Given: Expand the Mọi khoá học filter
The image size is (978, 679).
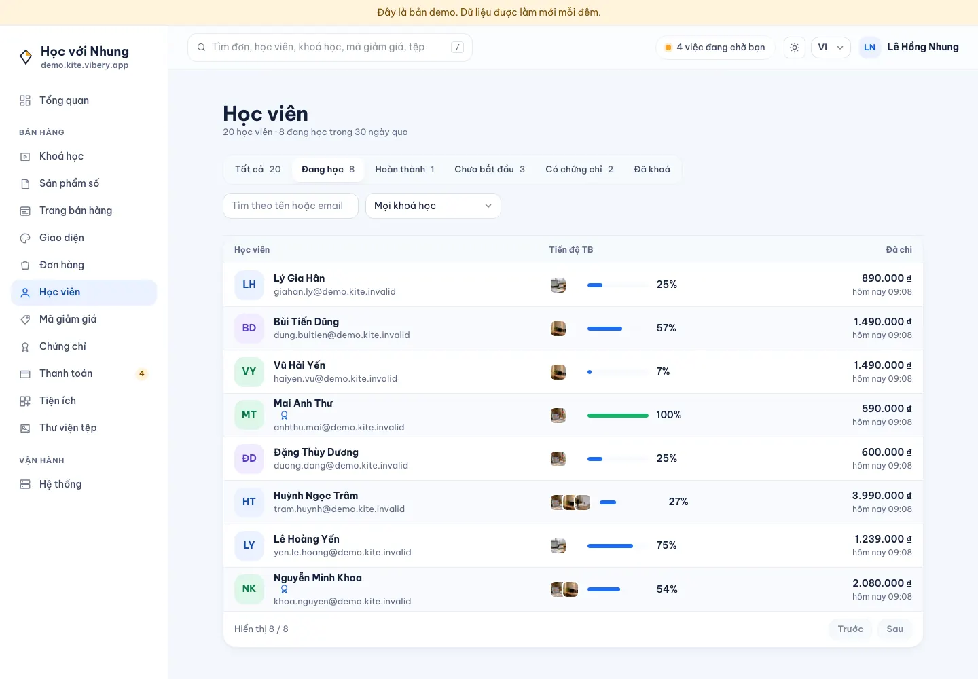Looking at the screenshot, I should [x=433, y=206].
